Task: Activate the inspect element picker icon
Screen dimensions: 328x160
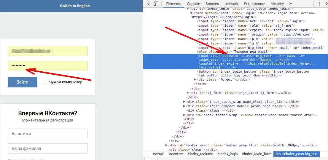Action: pyautogui.click(x=148, y=4)
